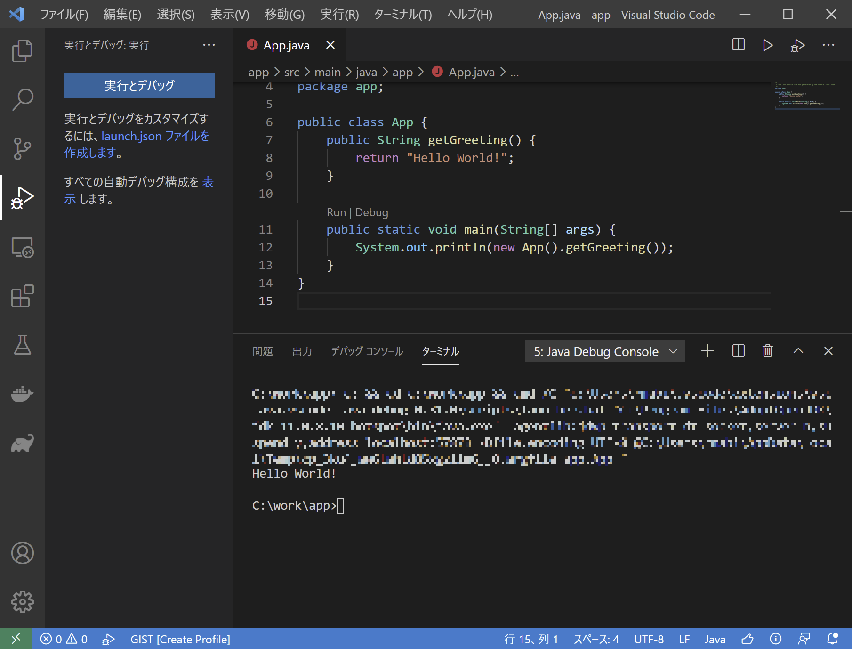This screenshot has height=649, width=852.
Task: Open the Source Control view
Action: tap(22, 148)
